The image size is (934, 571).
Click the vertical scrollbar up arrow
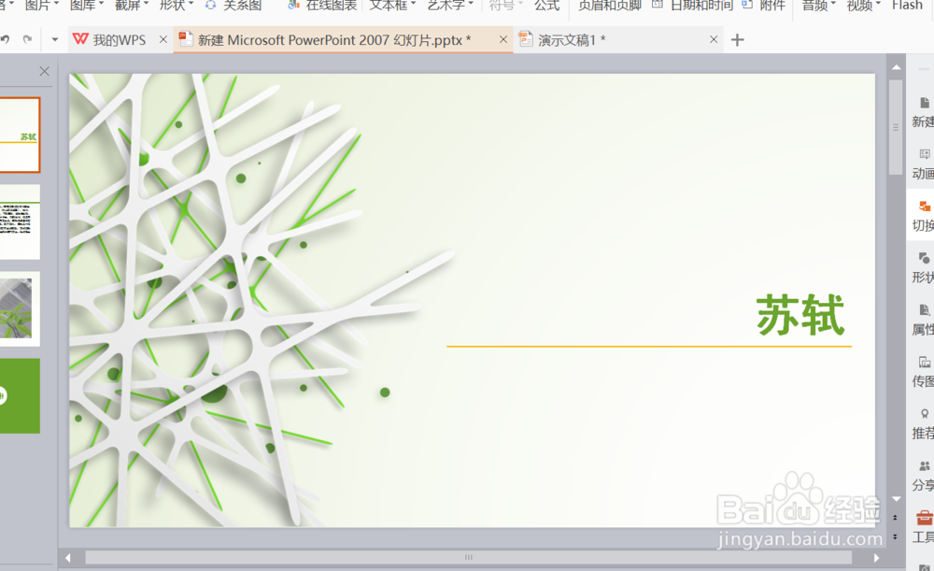coord(896,67)
